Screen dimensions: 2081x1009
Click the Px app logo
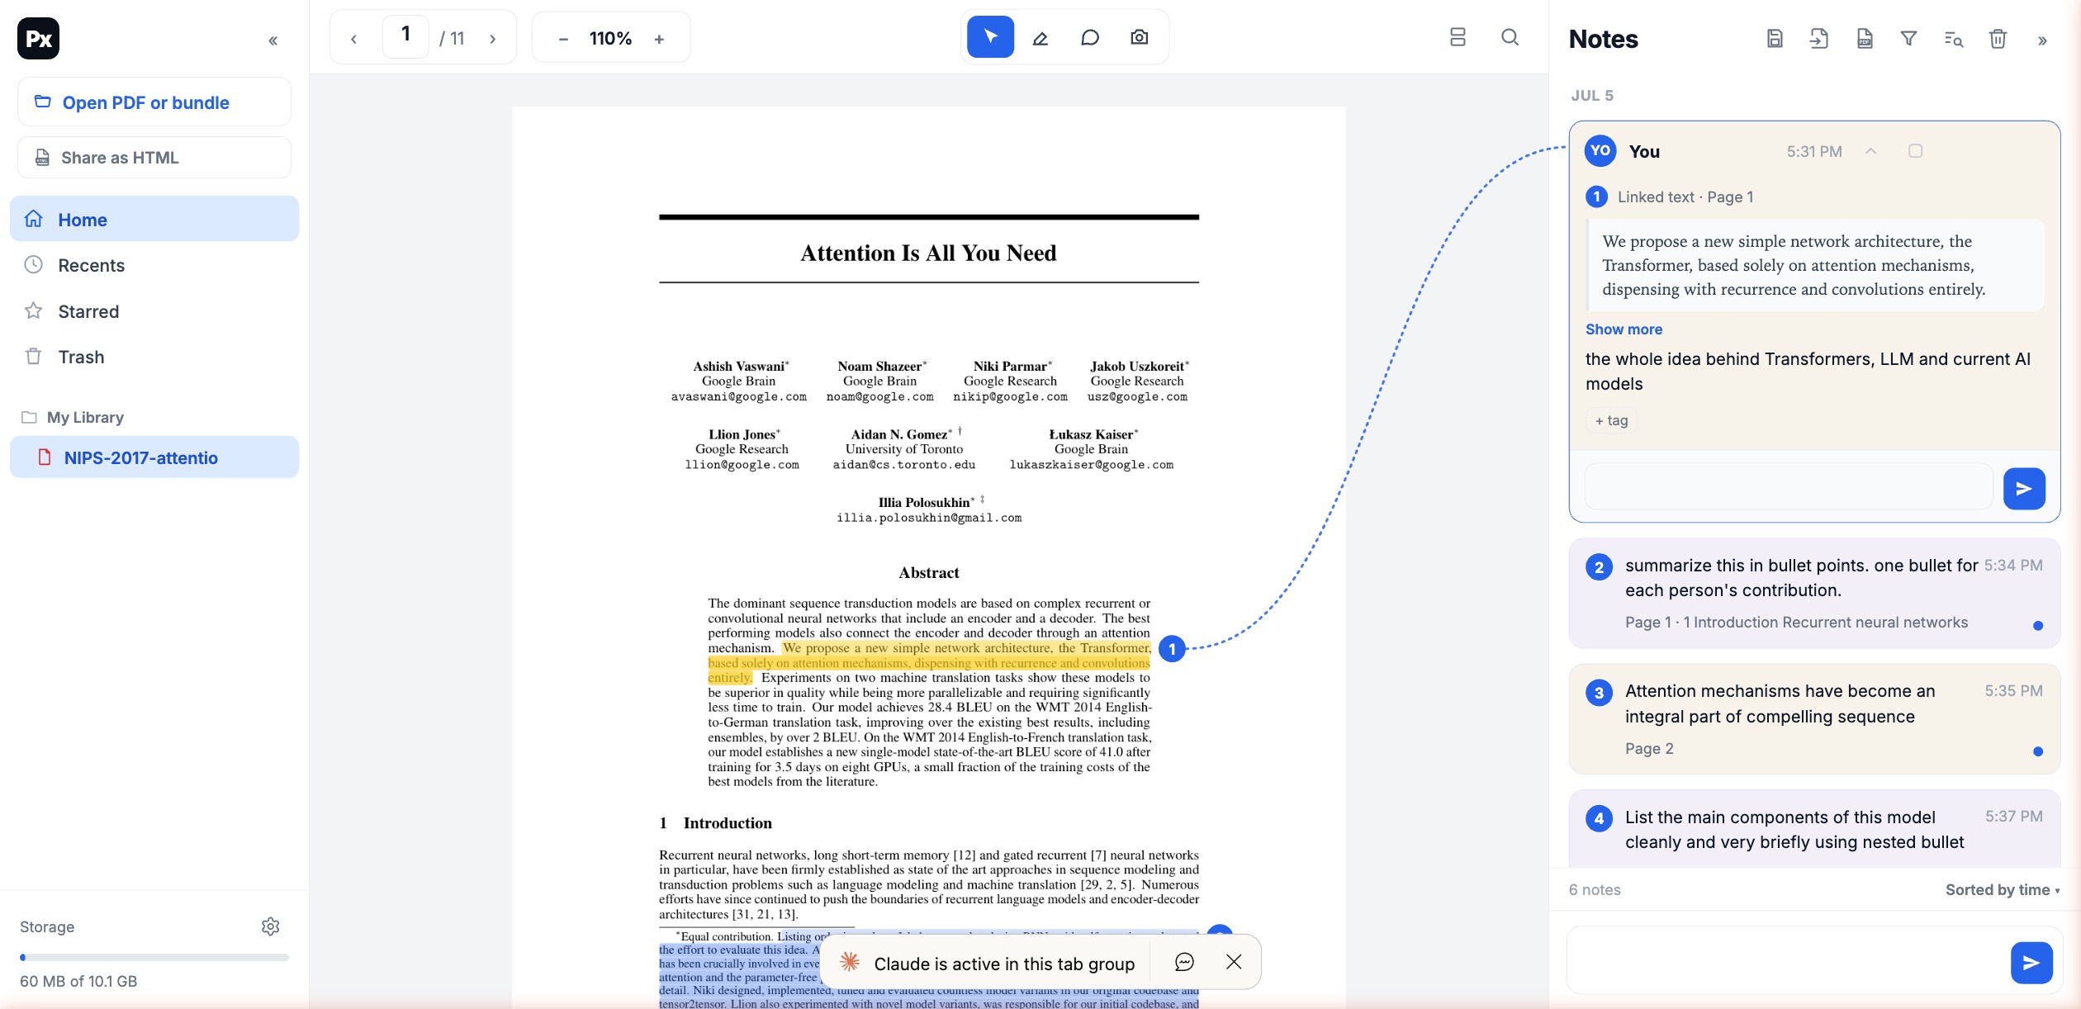tap(38, 38)
